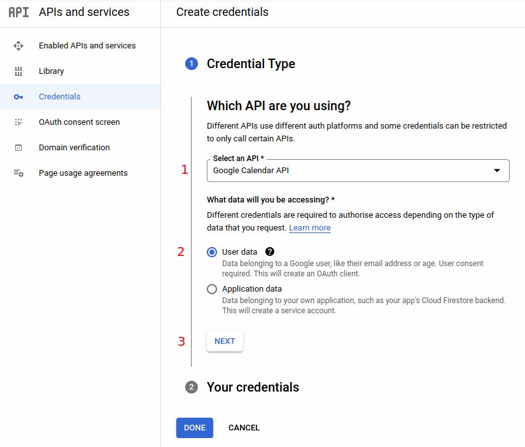This screenshot has height=447, width=525.
Task: Go to OAuth consent screen menu item
Action: [79, 122]
